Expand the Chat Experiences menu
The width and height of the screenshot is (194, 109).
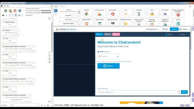point(152,29)
